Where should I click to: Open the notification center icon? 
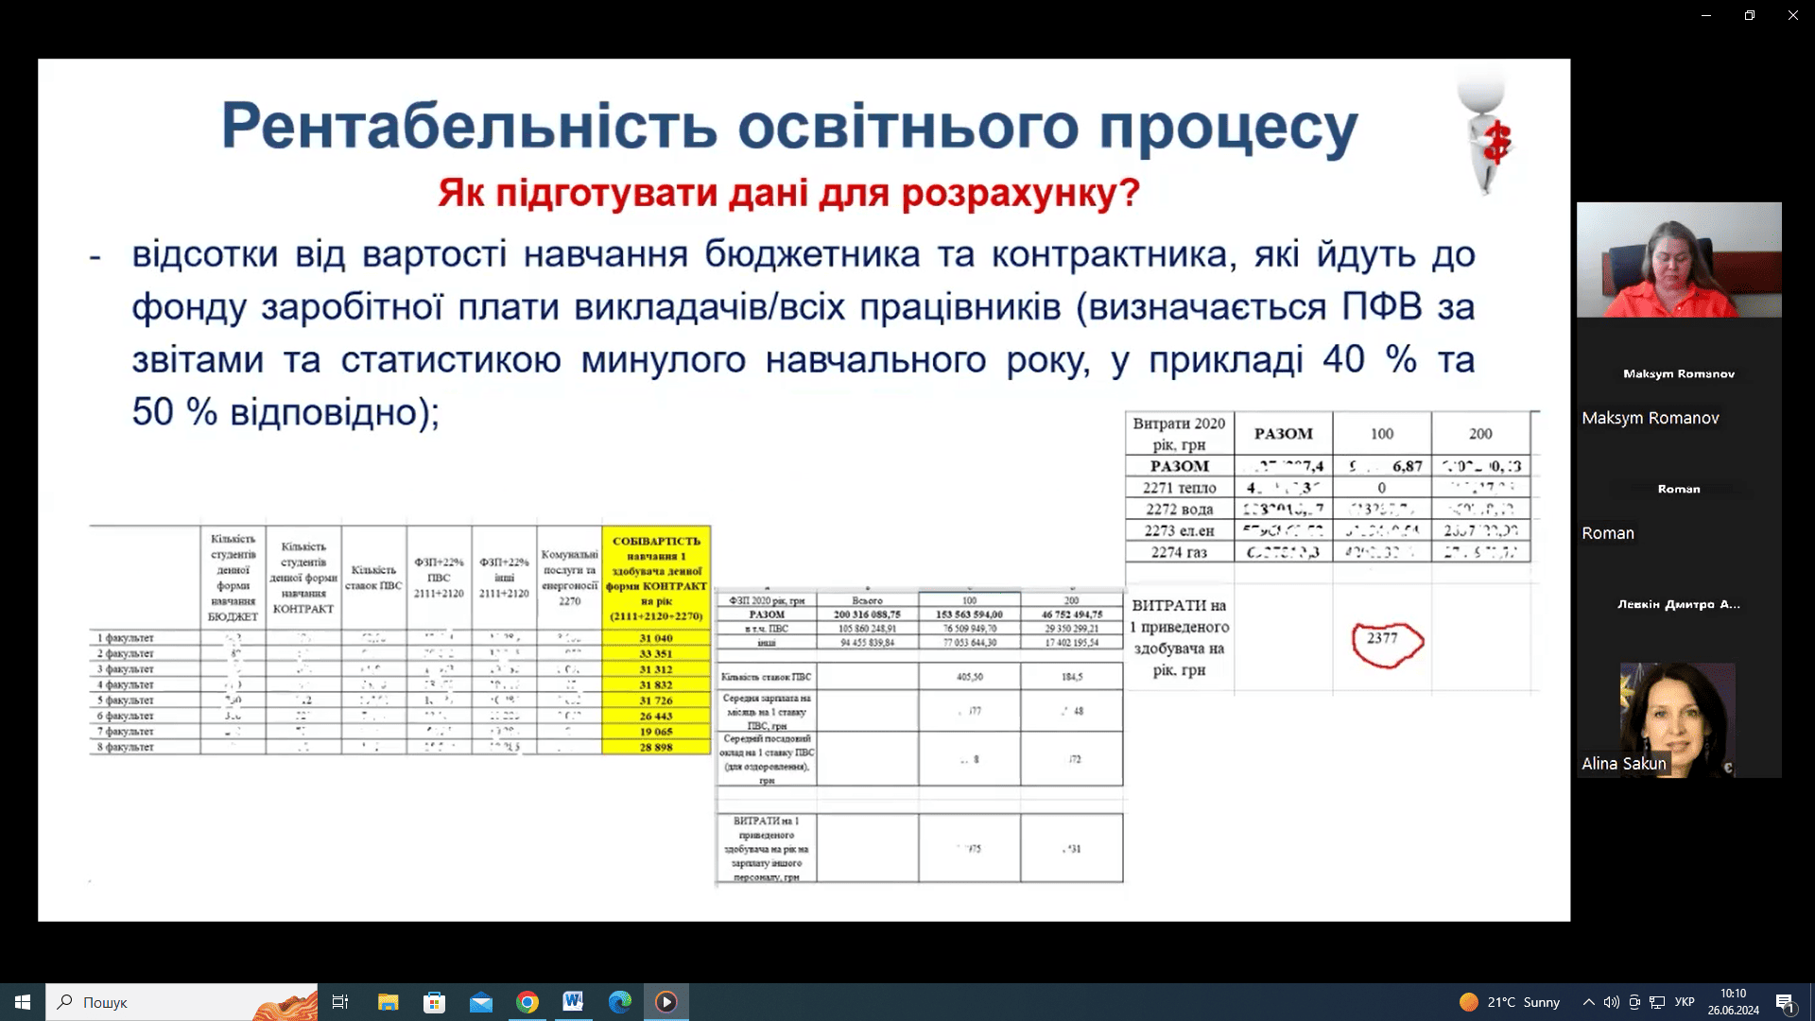tap(1785, 1002)
